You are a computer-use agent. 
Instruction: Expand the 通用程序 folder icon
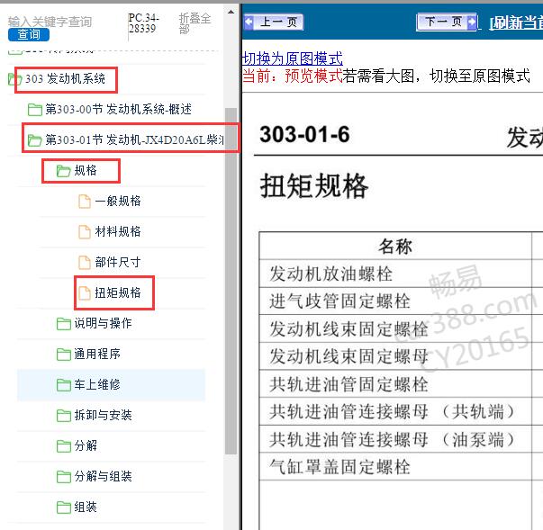(63, 355)
